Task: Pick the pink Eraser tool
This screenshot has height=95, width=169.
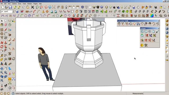Action: [6, 25]
